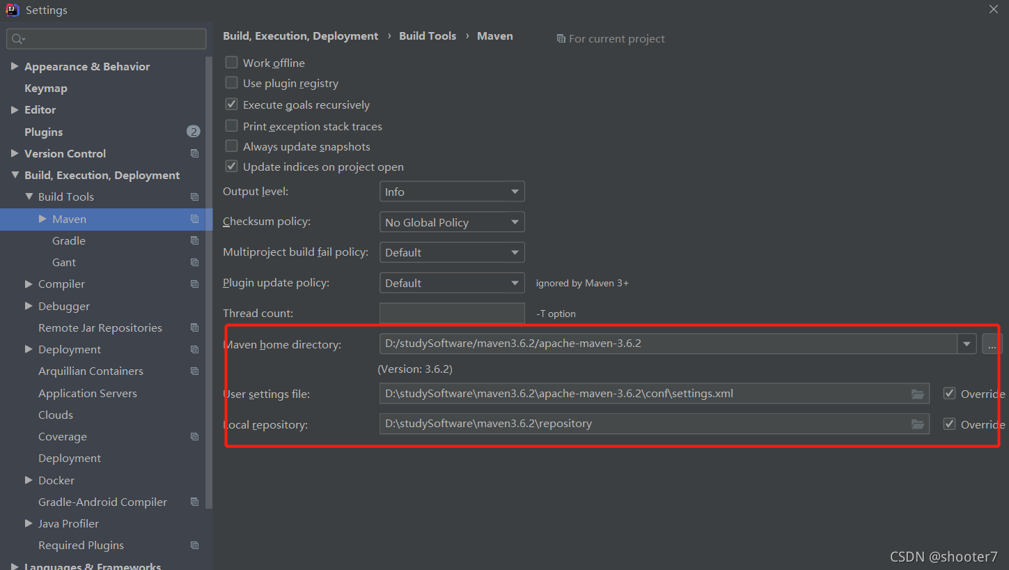Toggle Override for User settings file

click(949, 394)
